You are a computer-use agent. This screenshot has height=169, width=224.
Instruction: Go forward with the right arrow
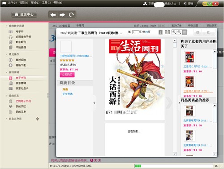pos(62,15)
